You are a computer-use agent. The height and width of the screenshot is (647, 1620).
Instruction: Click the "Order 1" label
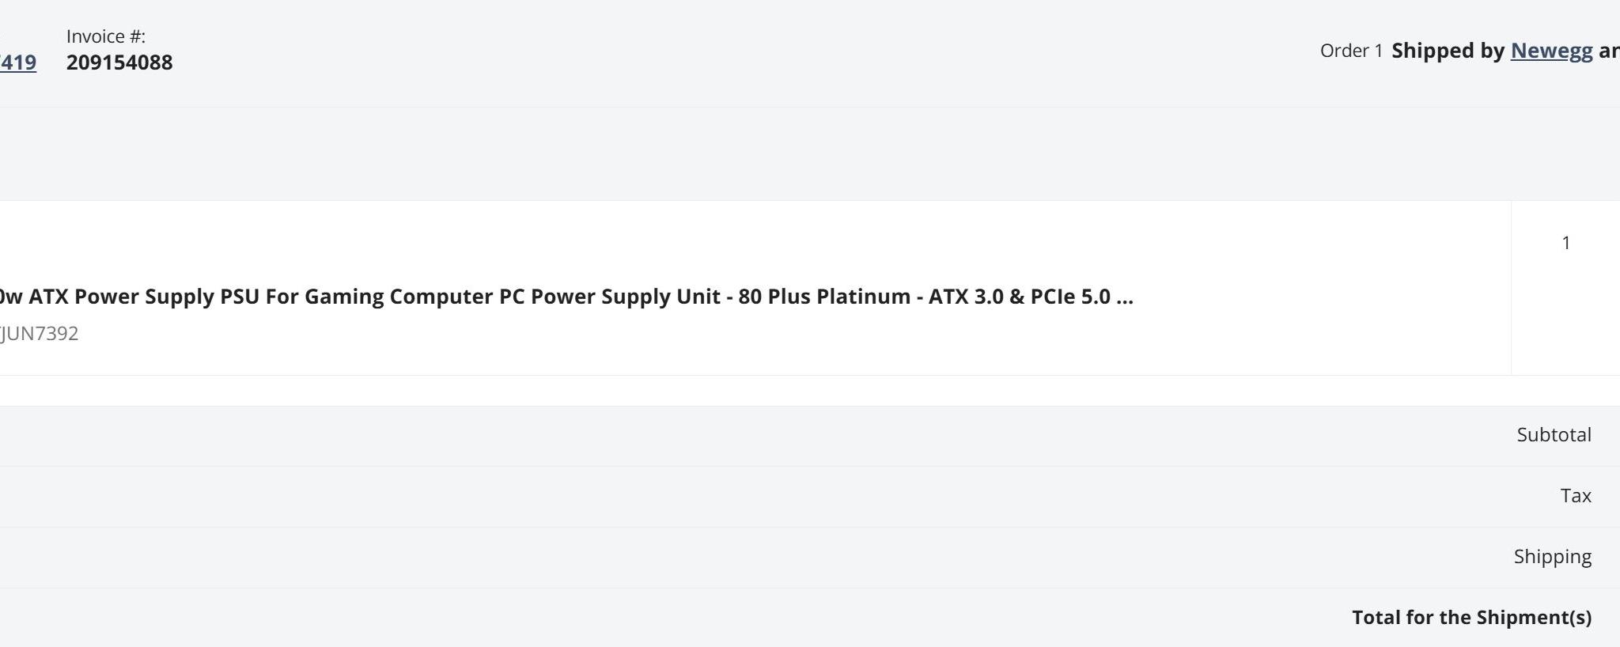[x=1351, y=51]
